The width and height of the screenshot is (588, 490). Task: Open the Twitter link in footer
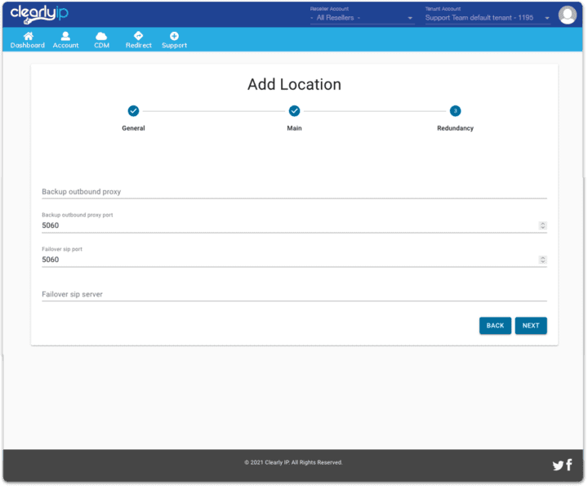point(558,465)
